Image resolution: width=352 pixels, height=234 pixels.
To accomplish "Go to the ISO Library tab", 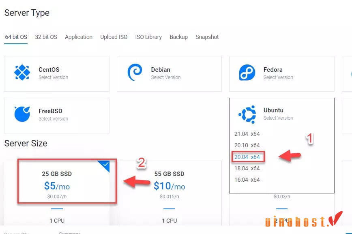I will click(x=148, y=37).
